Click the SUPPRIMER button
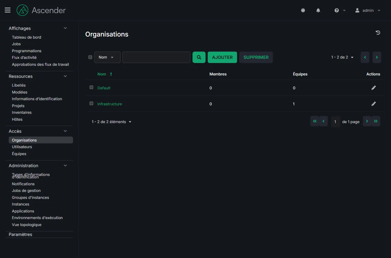 pyautogui.click(x=256, y=57)
